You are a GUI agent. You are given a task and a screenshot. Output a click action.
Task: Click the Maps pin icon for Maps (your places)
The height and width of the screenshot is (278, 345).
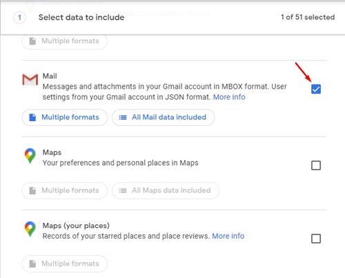pos(30,229)
